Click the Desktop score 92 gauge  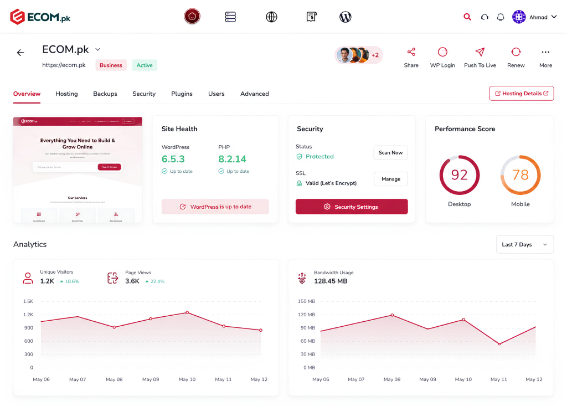tap(459, 175)
